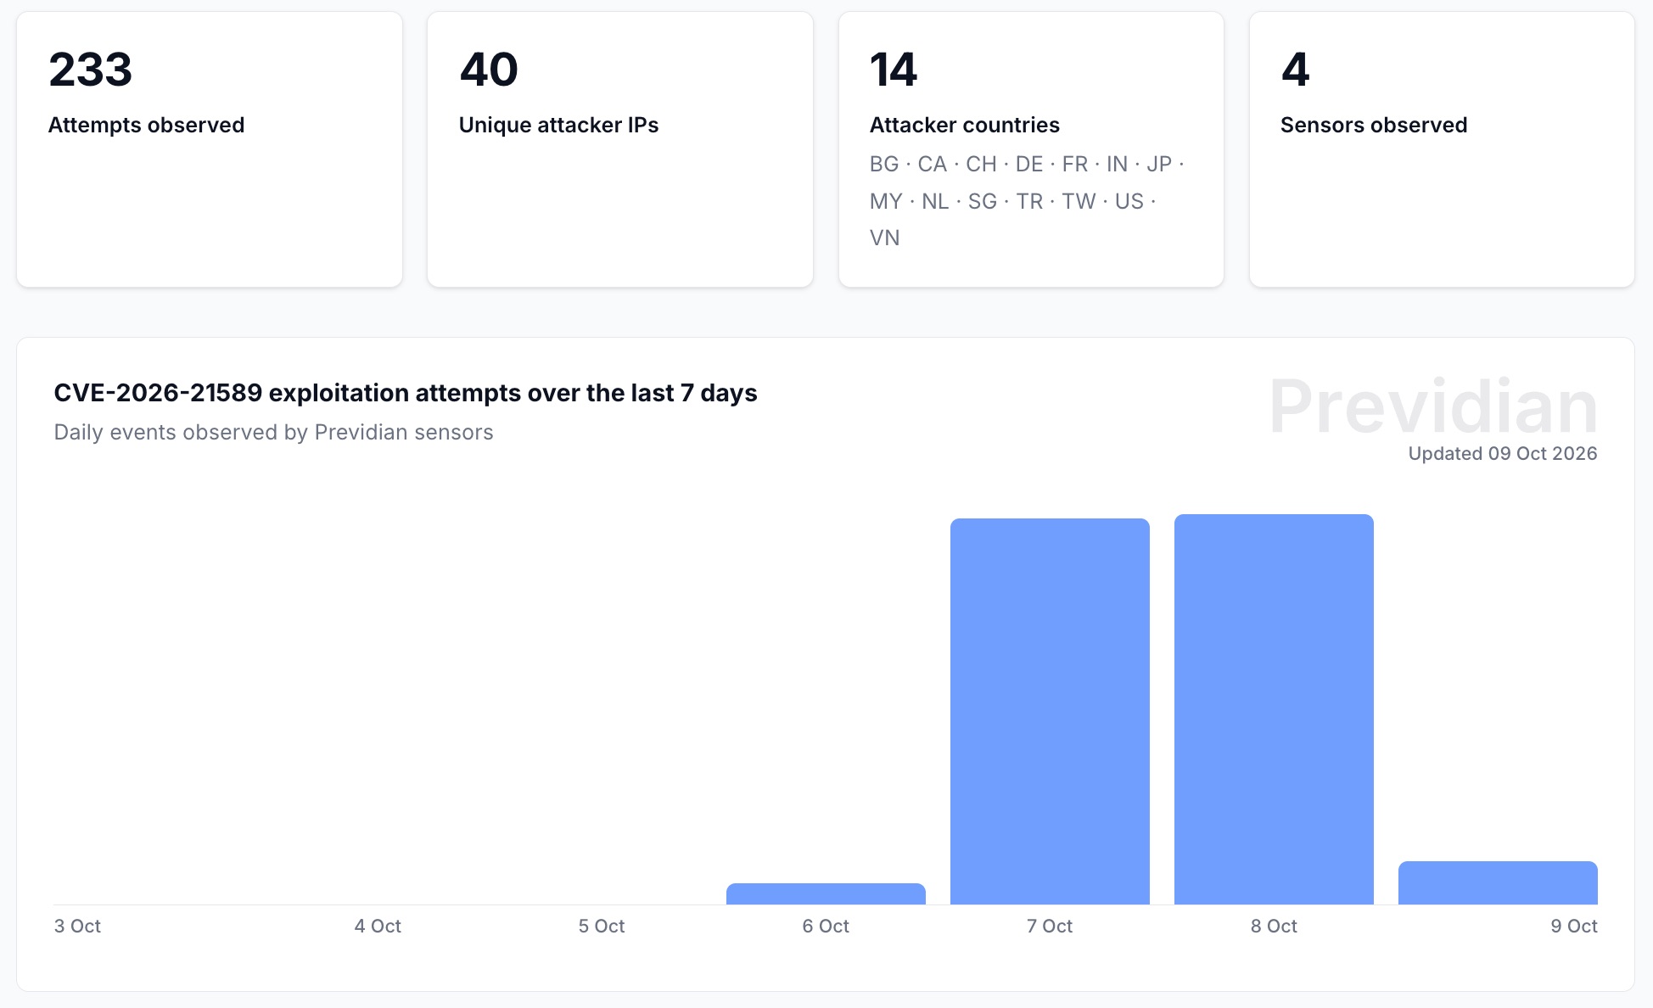Click the VN country code

click(885, 238)
